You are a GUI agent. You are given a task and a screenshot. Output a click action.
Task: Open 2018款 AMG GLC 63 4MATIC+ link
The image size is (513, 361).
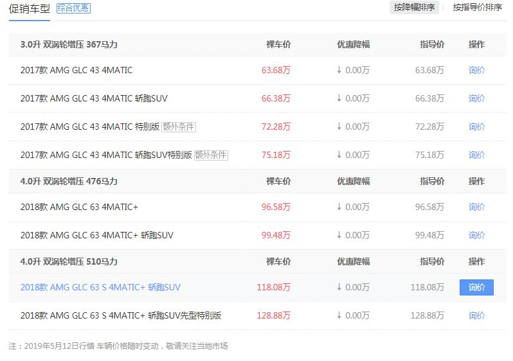click(x=79, y=207)
